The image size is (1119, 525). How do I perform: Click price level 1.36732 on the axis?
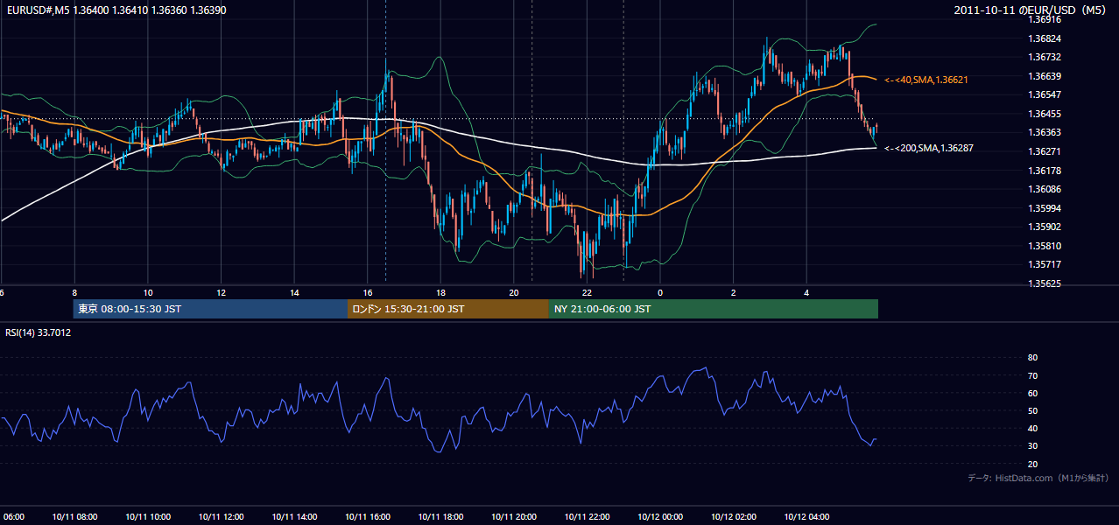click(x=1045, y=57)
